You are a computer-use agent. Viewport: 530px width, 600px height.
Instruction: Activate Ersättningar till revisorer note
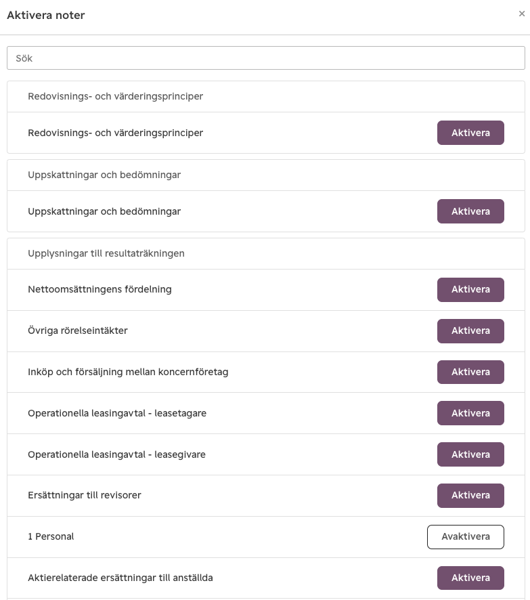point(470,496)
